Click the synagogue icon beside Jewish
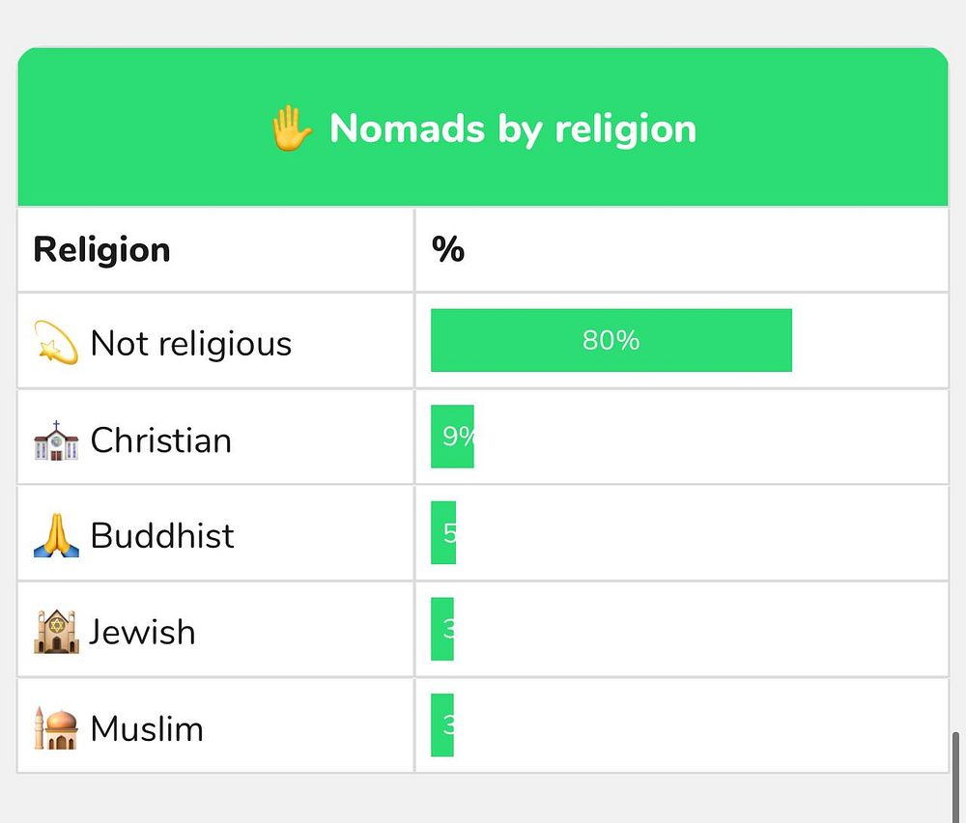This screenshot has width=966, height=823. 56,632
